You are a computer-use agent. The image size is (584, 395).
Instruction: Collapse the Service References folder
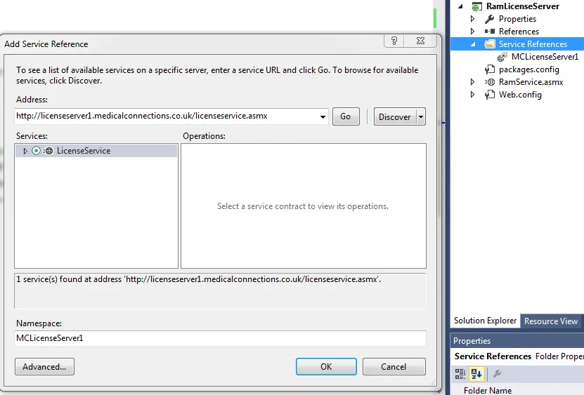[x=473, y=44]
